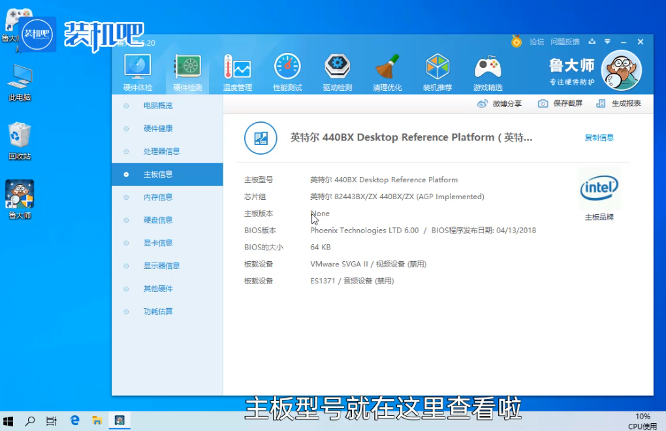
Task: Open 清理优化 broom cleanup tool
Action: coord(387,72)
